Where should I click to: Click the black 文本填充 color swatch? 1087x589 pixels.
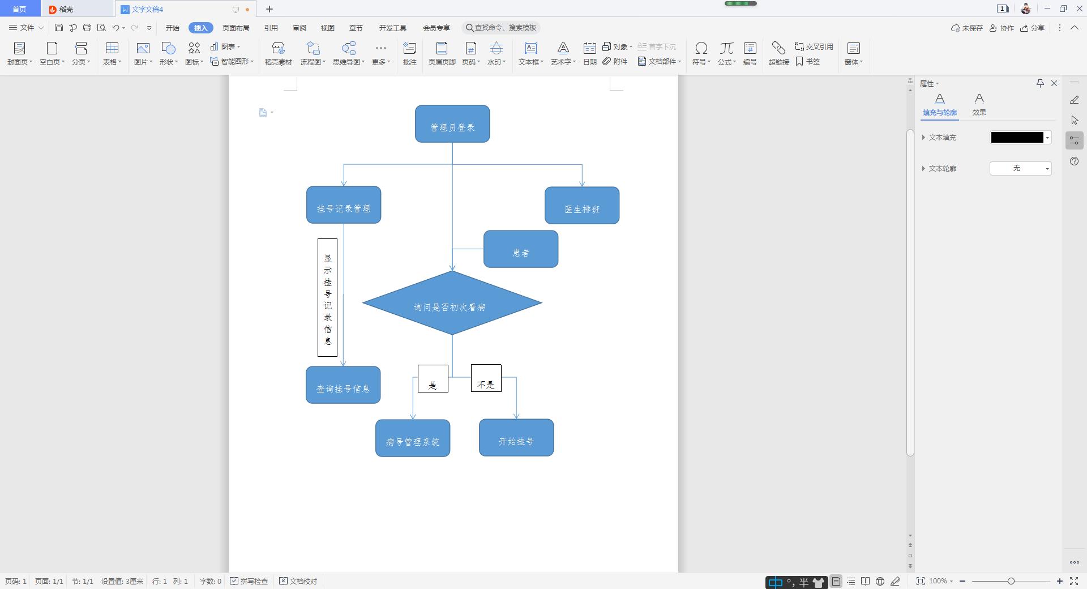(1017, 138)
